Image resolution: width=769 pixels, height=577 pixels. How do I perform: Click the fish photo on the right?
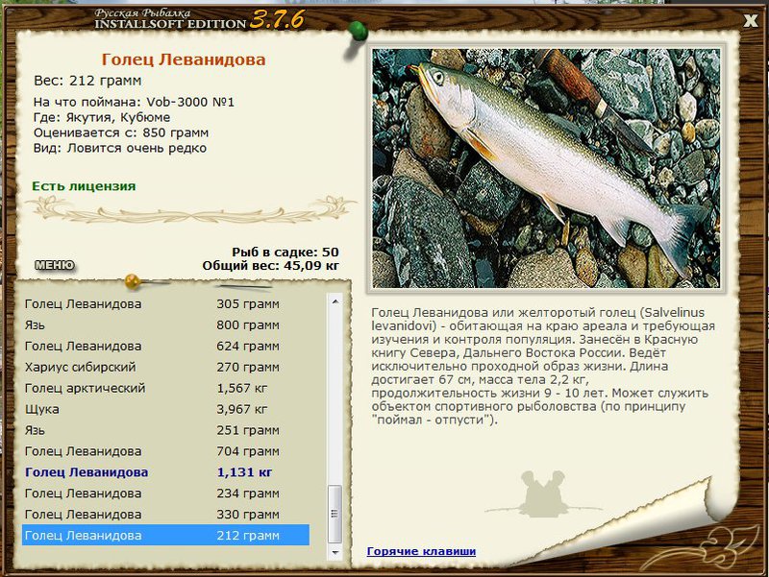(x=546, y=168)
